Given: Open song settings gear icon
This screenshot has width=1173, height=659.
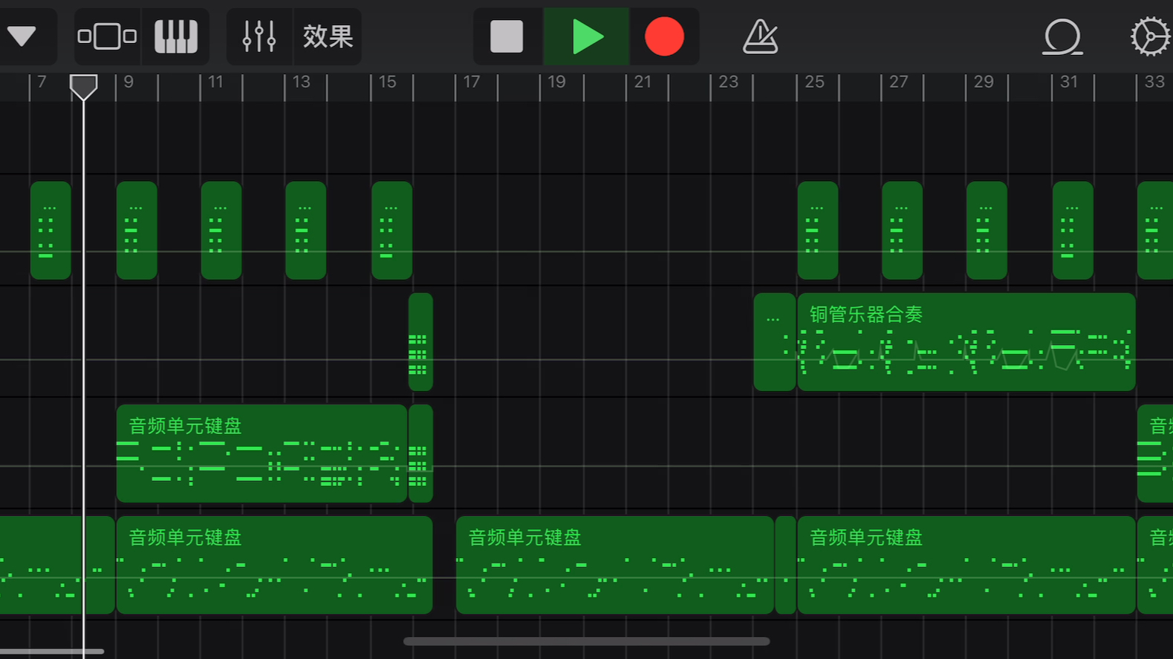Looking at the screenshot, I should (1151, 36).
